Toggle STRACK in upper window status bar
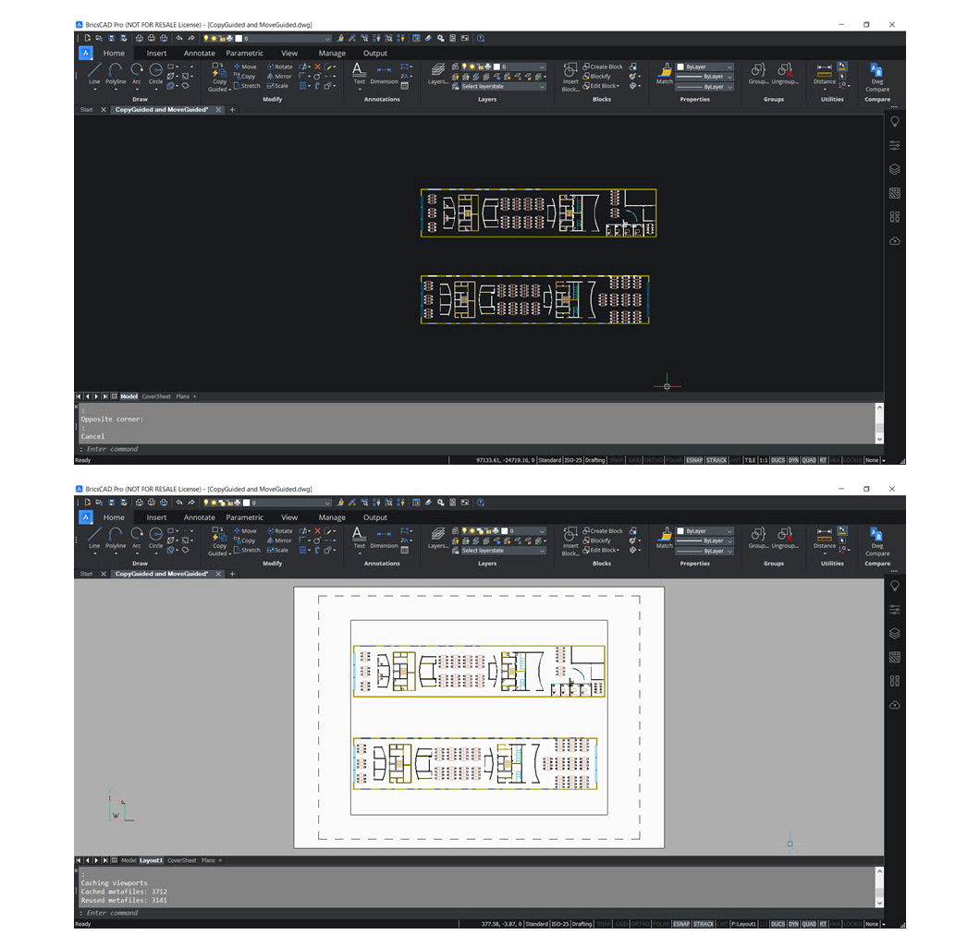This screenshot has height=947, width=980. coord(717,460)
